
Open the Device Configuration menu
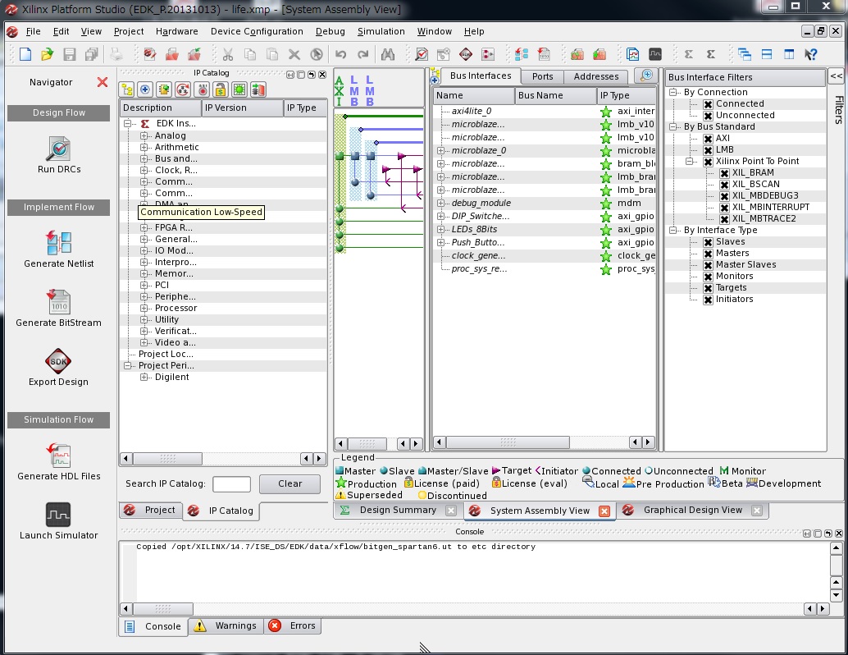click(x=257, y=31)
